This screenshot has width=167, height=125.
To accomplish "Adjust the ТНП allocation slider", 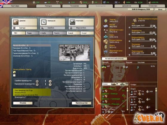I will (143, 27).
